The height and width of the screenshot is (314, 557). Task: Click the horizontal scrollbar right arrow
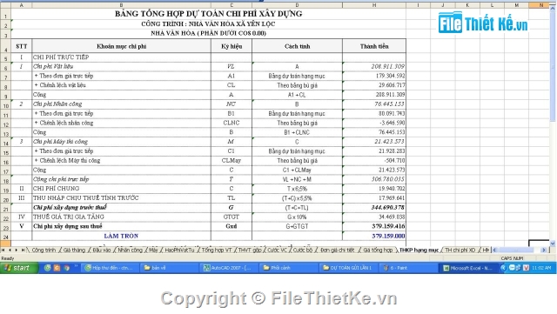543,250
